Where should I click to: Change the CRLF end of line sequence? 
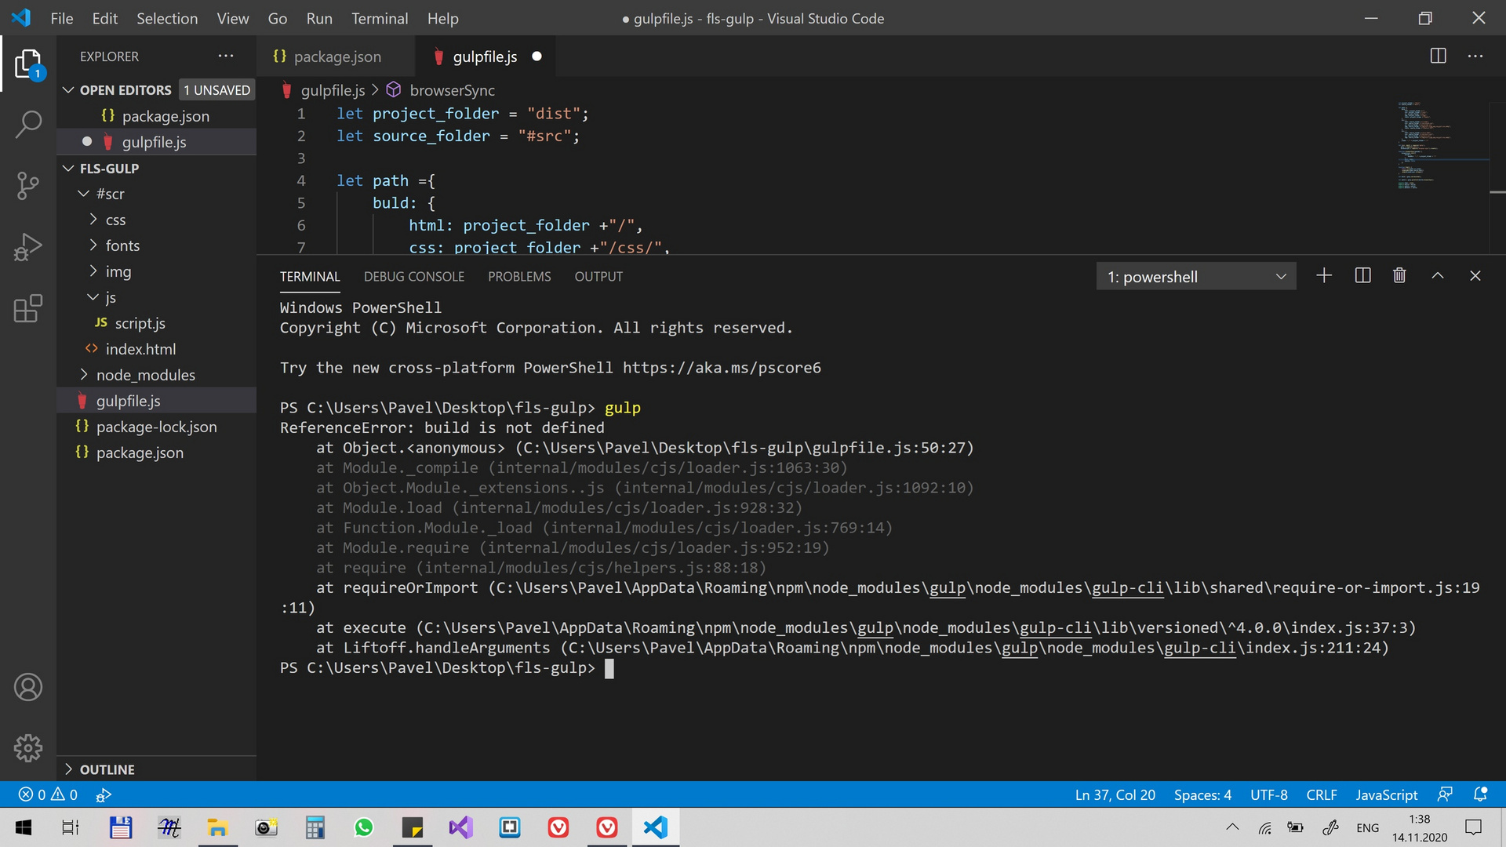[1322, 794]
